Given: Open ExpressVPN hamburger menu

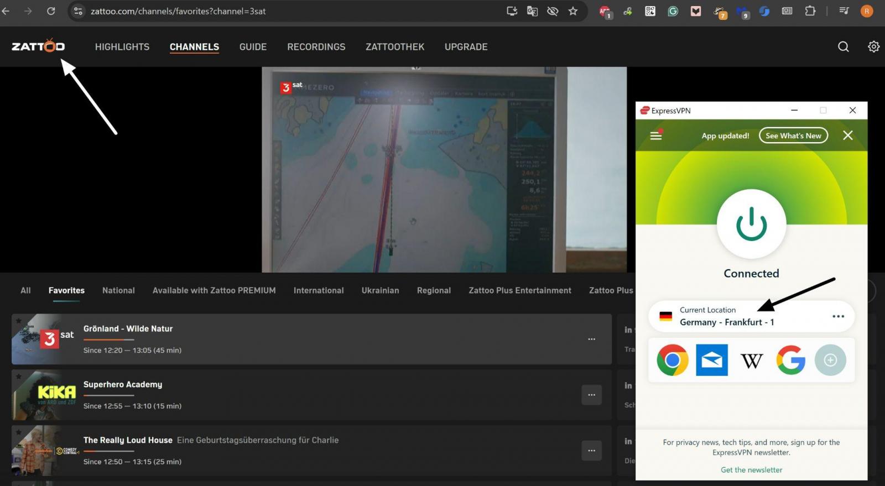Looking at the screenshot, I should point(656,135).
